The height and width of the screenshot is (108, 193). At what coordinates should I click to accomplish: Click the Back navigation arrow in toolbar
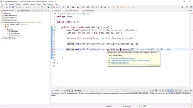coord(124,7)
